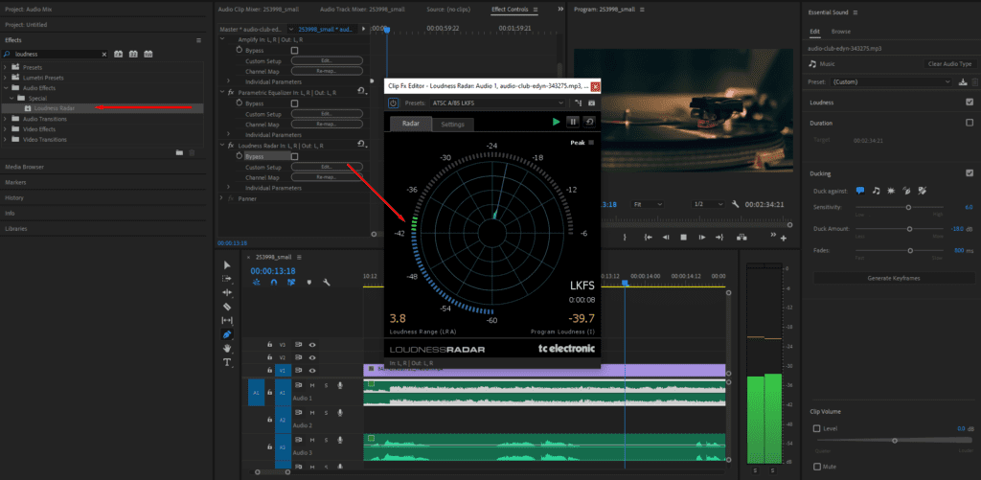The image size is (981, 480).
Task: Click the Program Monitor settings wrench
Action: pyautogui.click(x=735, y=204)
